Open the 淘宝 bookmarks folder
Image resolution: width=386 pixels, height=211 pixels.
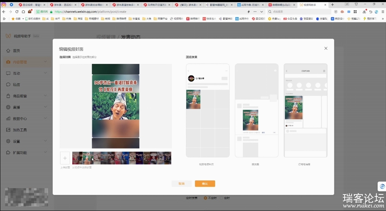(x=78, y=19)
